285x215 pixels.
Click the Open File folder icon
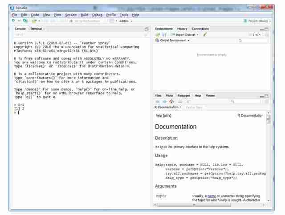[x=34, y=21]
